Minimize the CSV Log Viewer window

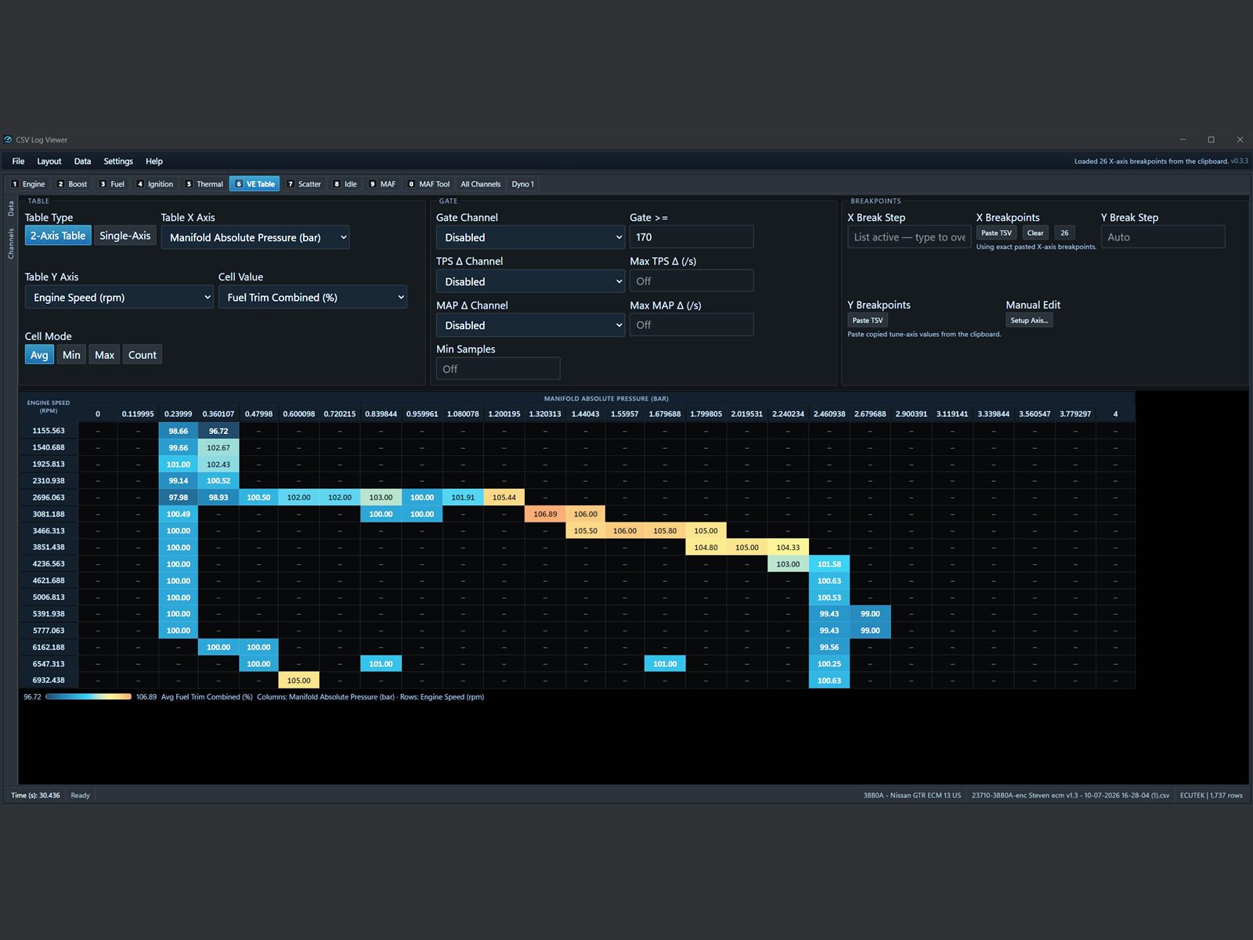[x=1183, y=139]
